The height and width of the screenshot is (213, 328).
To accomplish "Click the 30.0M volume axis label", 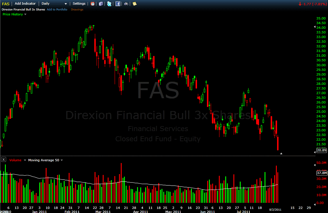I will pos(321,179).
